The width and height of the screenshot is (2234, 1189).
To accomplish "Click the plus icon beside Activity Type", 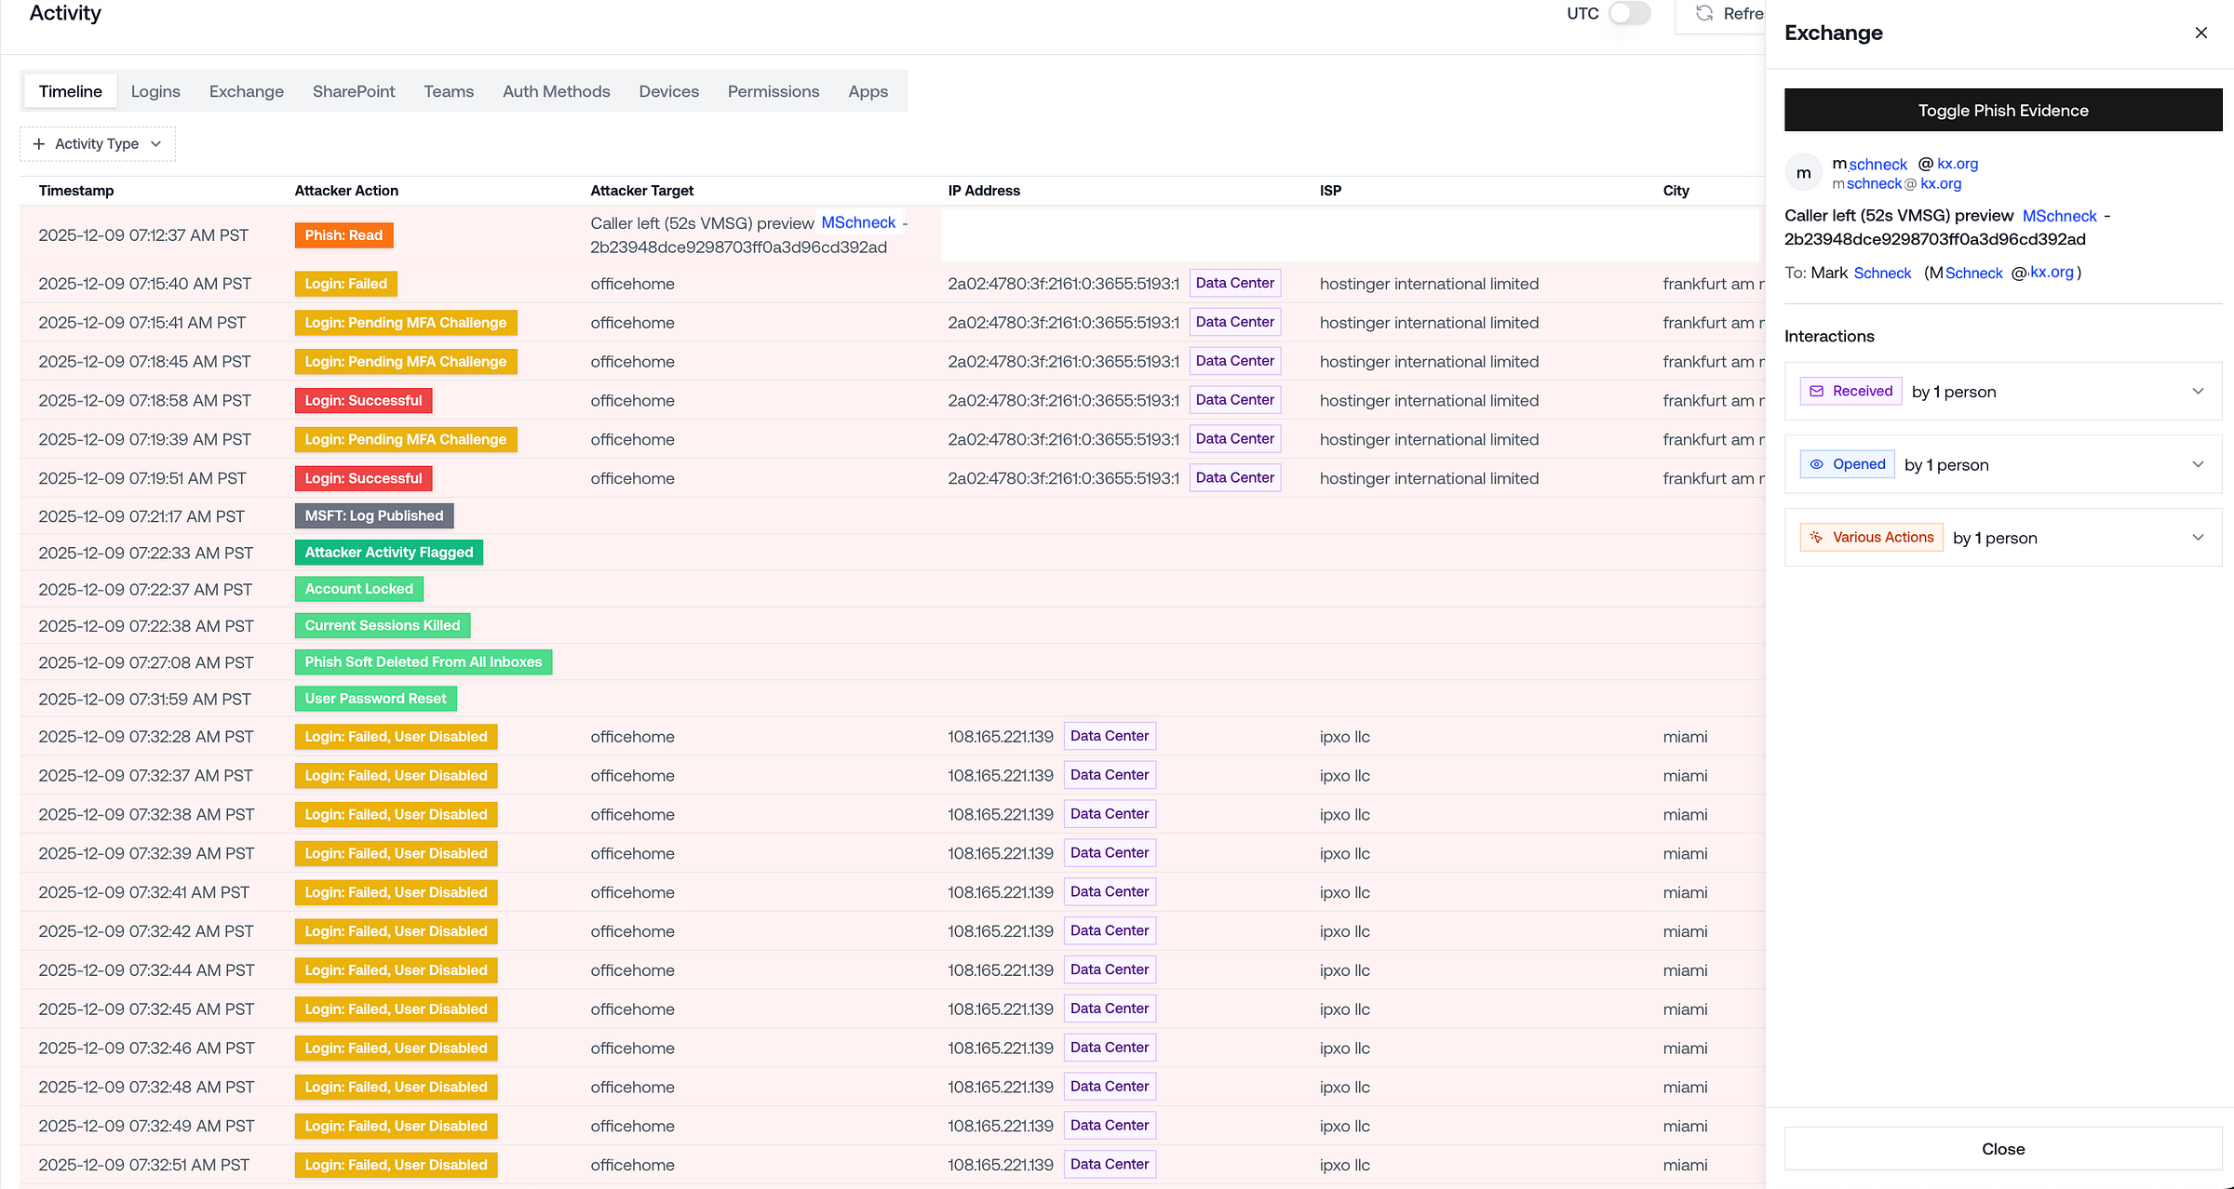I will [39, 144].
